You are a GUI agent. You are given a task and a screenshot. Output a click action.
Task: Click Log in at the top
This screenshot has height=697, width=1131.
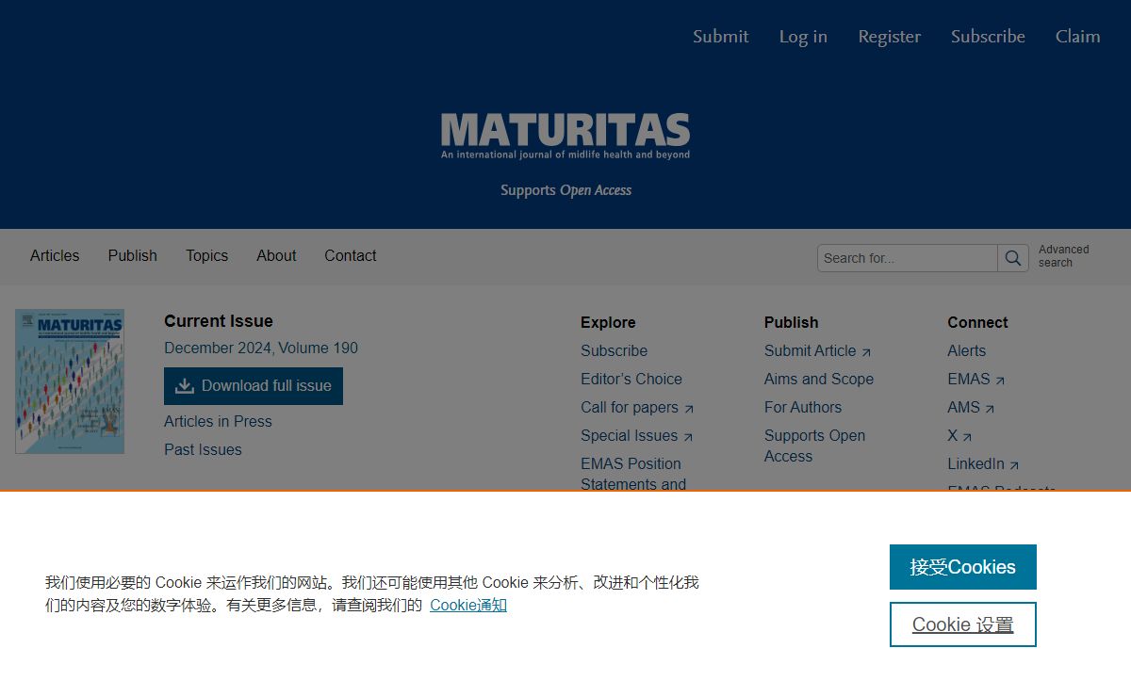click(x=803, y=37)
